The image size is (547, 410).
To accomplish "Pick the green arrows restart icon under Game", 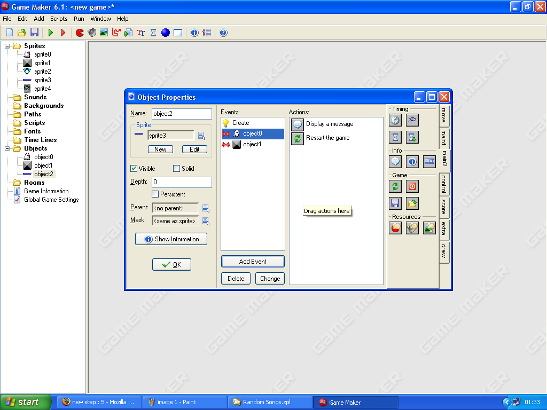I will (395, 186).
